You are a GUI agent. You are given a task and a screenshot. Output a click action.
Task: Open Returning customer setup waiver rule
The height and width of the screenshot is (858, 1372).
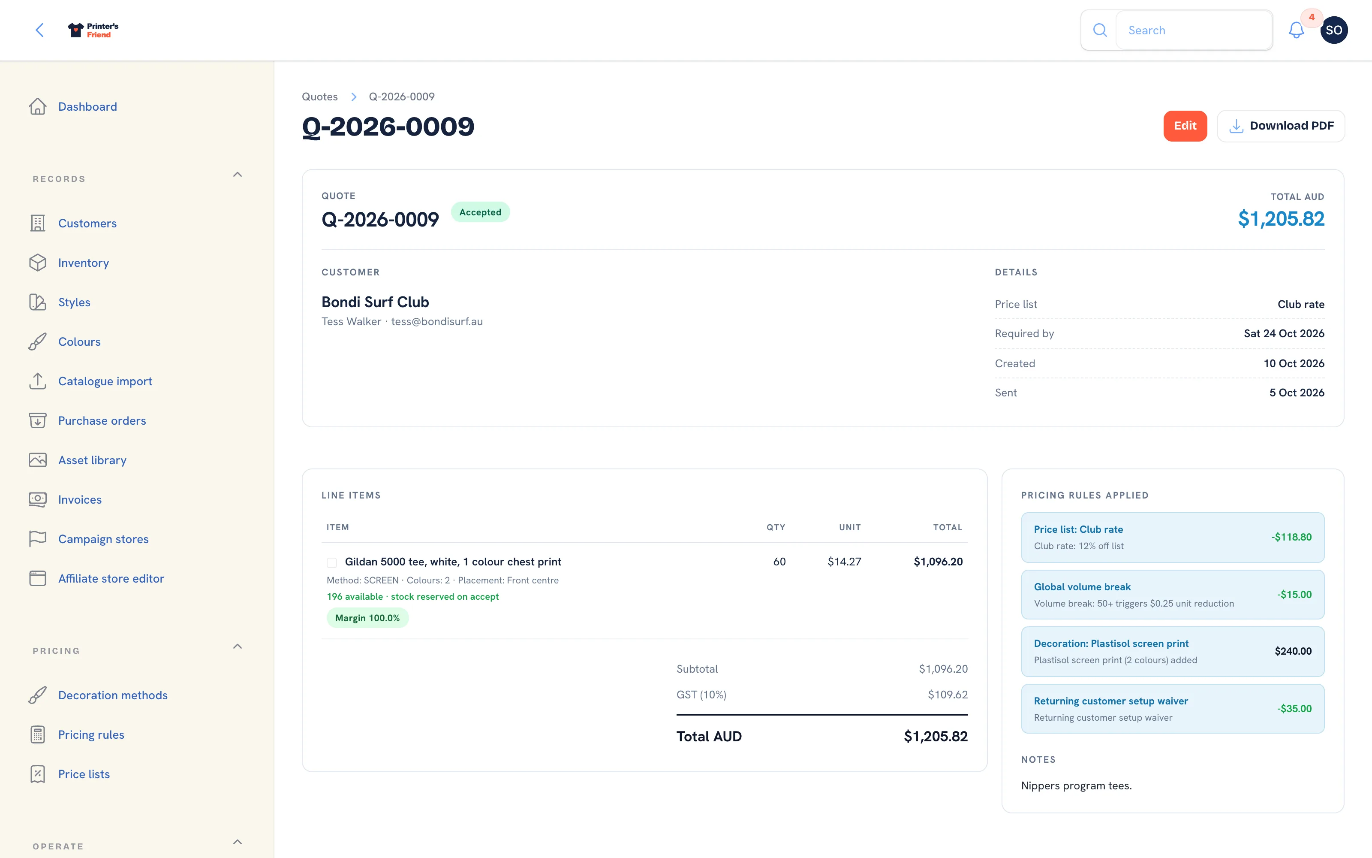click(1173, 709)
